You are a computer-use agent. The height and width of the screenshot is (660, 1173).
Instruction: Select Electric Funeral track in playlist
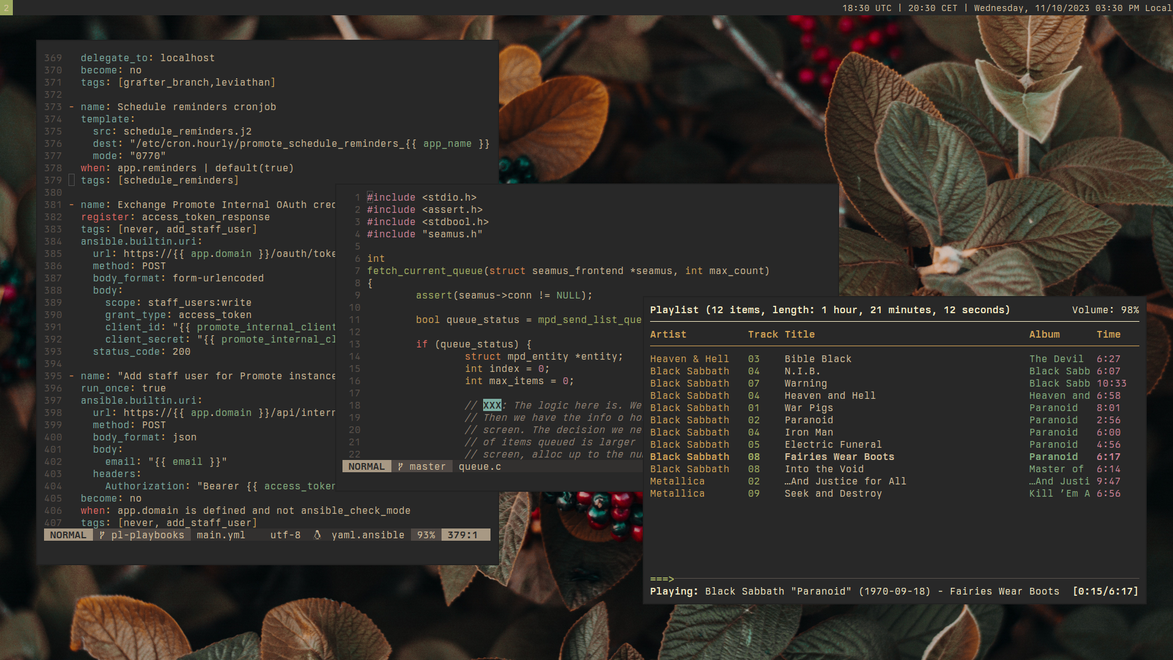[x=894, y=445]
